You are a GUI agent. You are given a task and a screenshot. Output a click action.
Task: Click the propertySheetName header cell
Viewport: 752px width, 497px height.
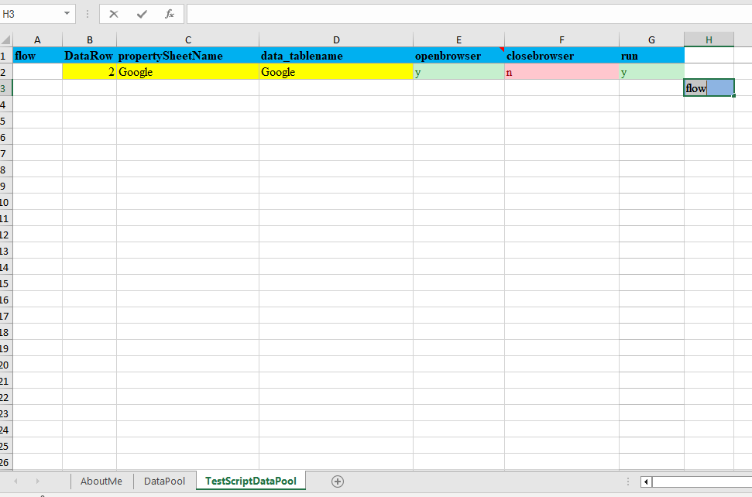tap(187, 56)
